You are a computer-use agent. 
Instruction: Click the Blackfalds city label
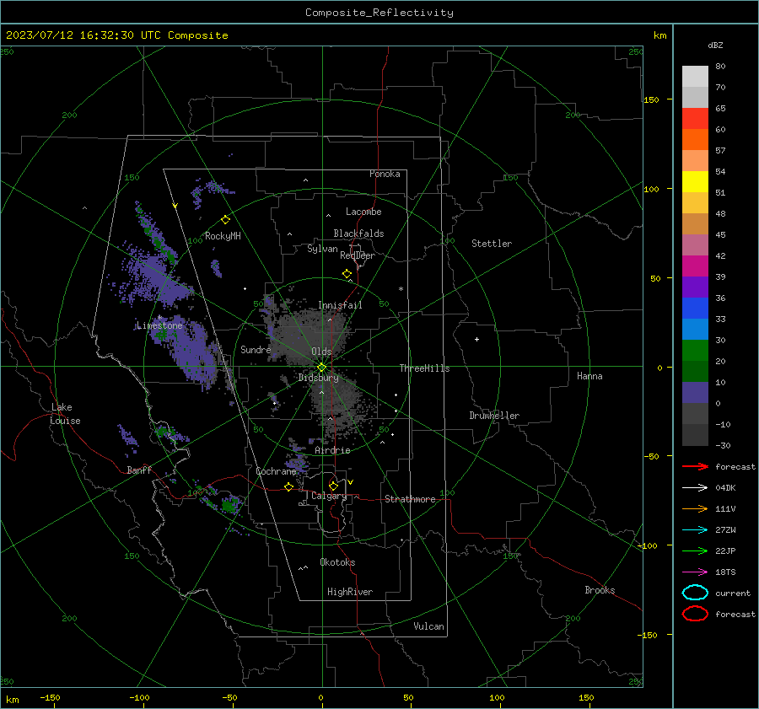358,234
